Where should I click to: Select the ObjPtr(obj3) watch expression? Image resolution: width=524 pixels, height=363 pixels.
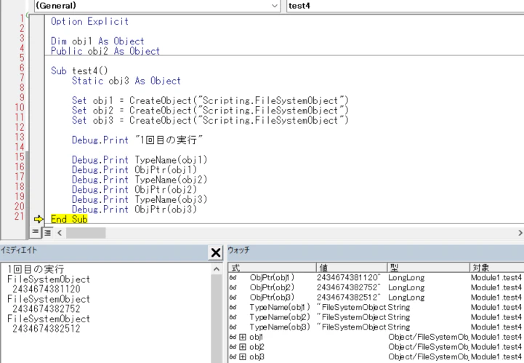coord(272,298)
